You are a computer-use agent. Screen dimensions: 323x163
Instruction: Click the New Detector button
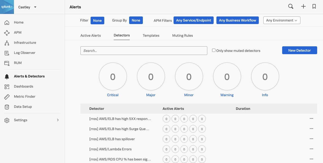pos(299,50)
